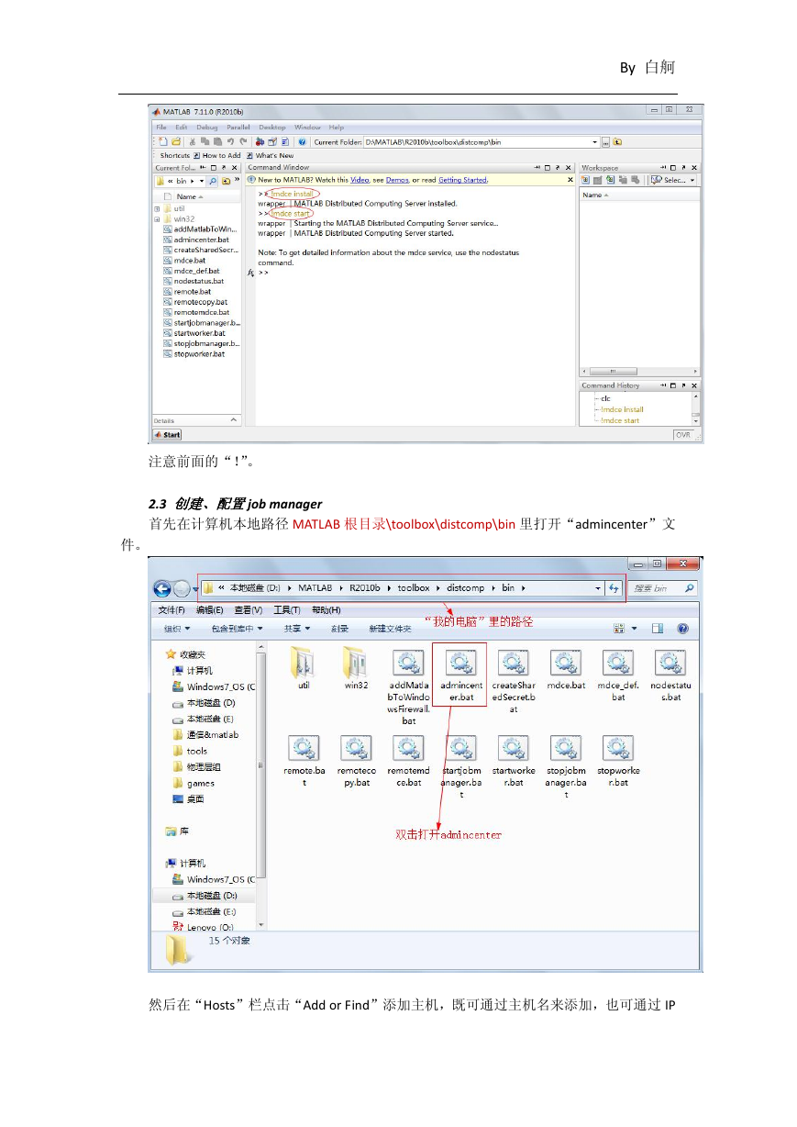This screenshot has width=797, height=1127.
Task: Click the Workspace horizontal scrollbar
Action: [638, 373]
